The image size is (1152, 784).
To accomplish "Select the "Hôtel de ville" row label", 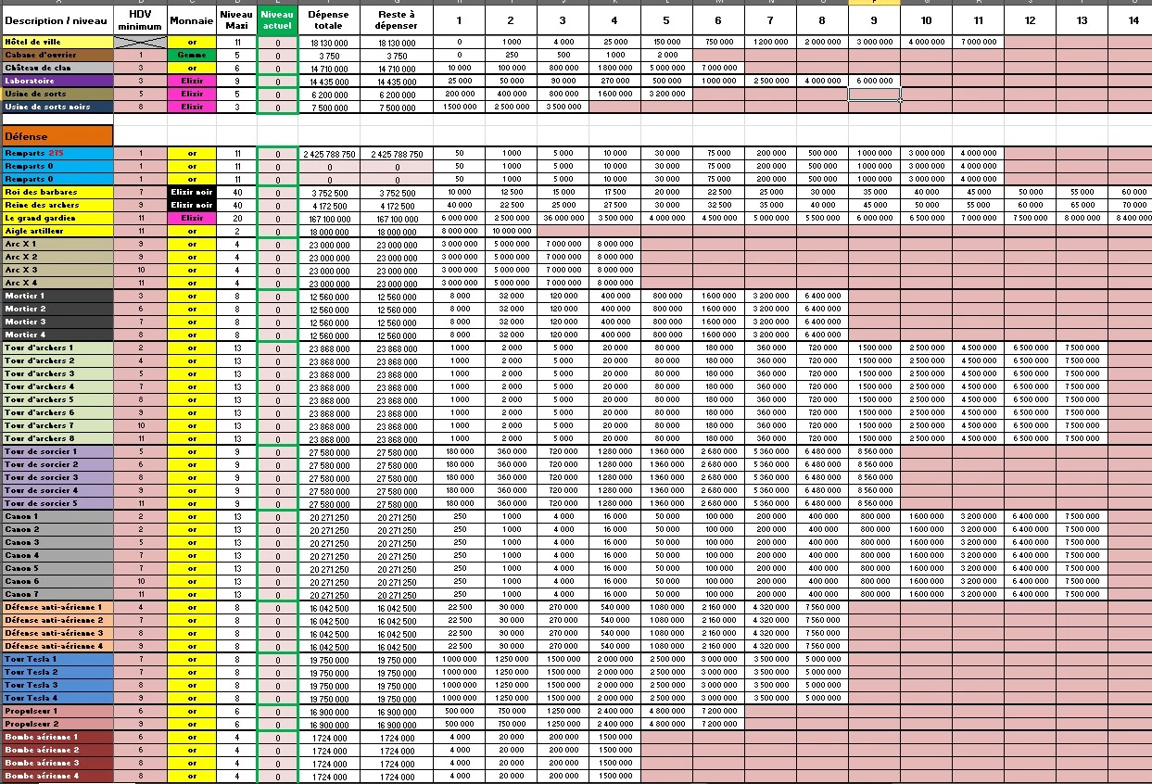I will (x=57, y=42).
